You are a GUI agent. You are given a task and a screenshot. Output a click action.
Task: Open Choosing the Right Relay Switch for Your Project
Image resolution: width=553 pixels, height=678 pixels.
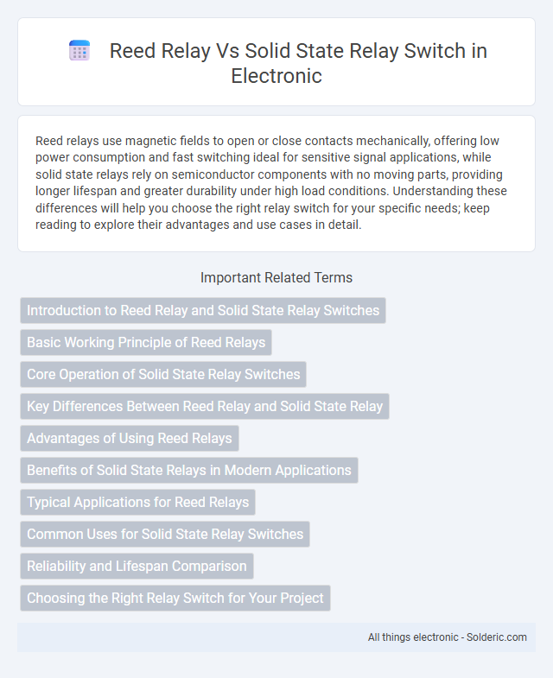click(175, 599)
